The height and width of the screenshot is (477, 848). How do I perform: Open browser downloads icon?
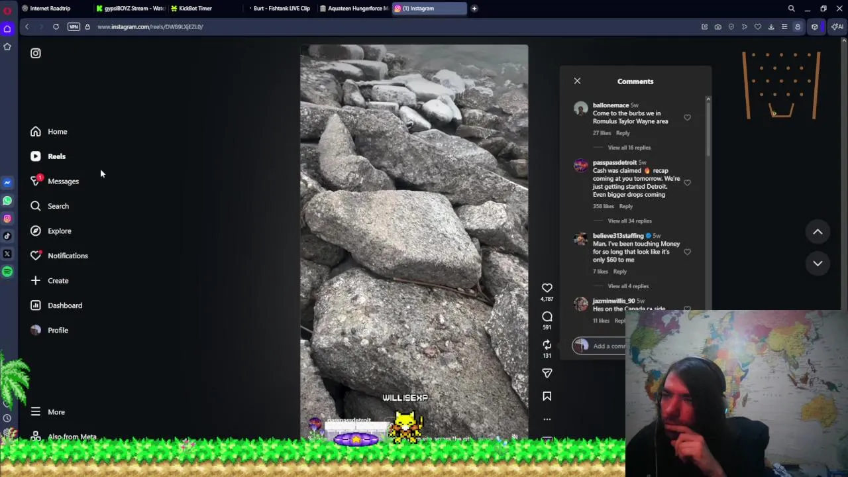click(771, 26)
